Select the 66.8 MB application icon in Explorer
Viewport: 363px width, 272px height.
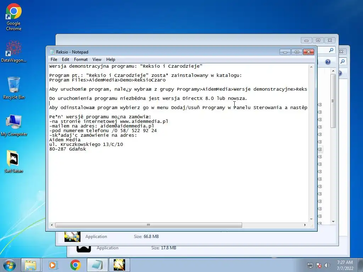tap(72, 237)
